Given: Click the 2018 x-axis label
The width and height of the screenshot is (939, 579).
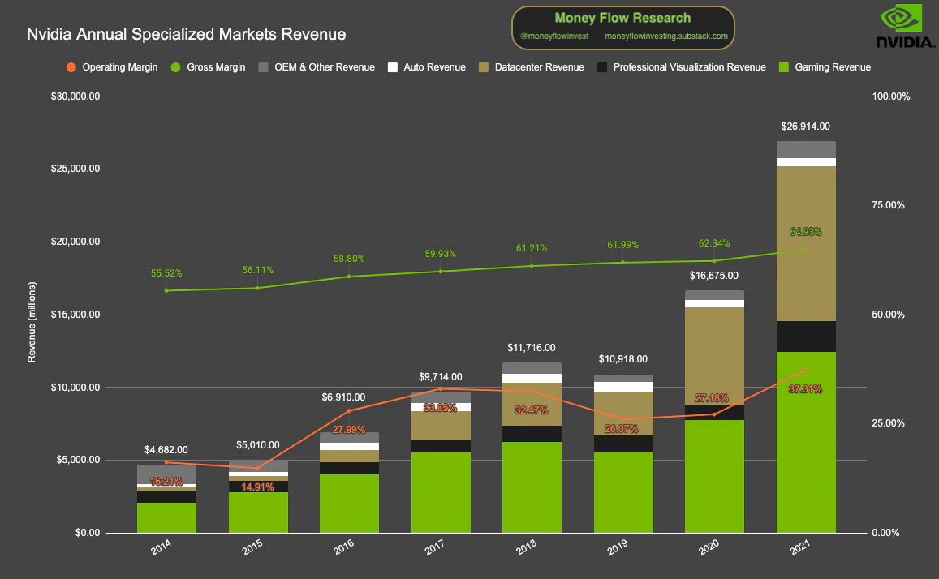Looking at the screenshot, I should [527, 547].
